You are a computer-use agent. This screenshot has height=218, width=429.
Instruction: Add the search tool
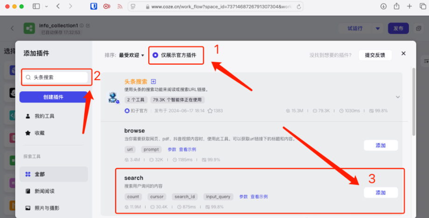click(381, 192)
